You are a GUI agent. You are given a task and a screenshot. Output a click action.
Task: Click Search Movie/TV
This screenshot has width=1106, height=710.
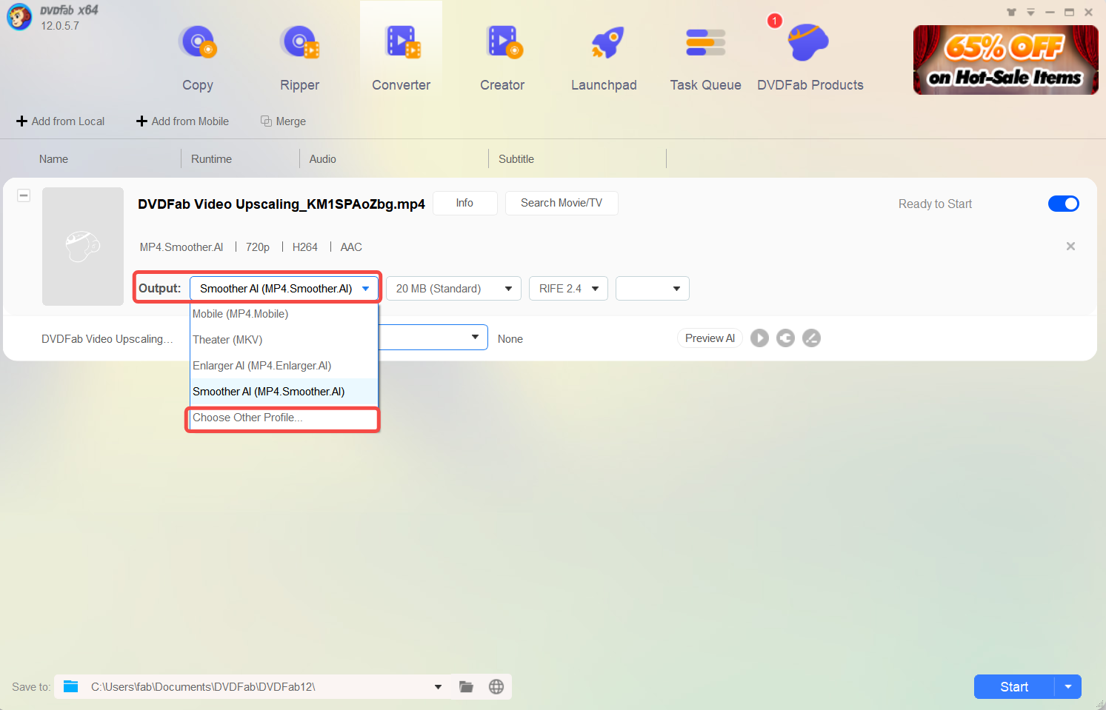pyautogui.click(x=562, y=203)
